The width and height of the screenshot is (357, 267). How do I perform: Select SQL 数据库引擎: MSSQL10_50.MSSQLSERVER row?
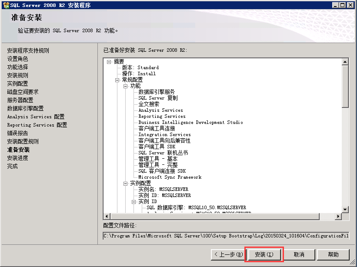tap(197, 207)
